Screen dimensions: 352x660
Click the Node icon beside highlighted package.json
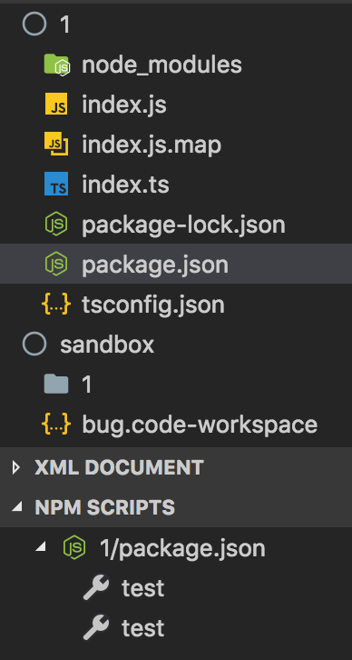[56, 264]
